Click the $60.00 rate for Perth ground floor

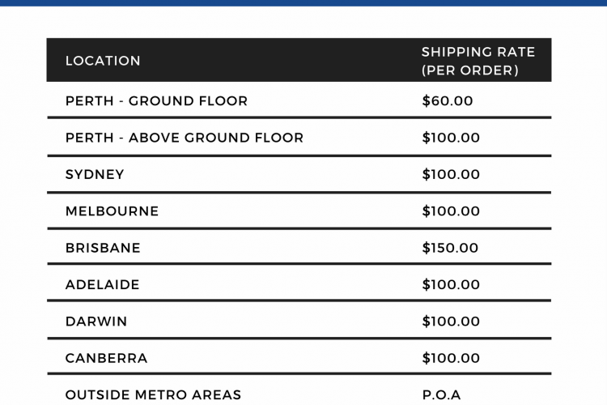tap(447, 101)
